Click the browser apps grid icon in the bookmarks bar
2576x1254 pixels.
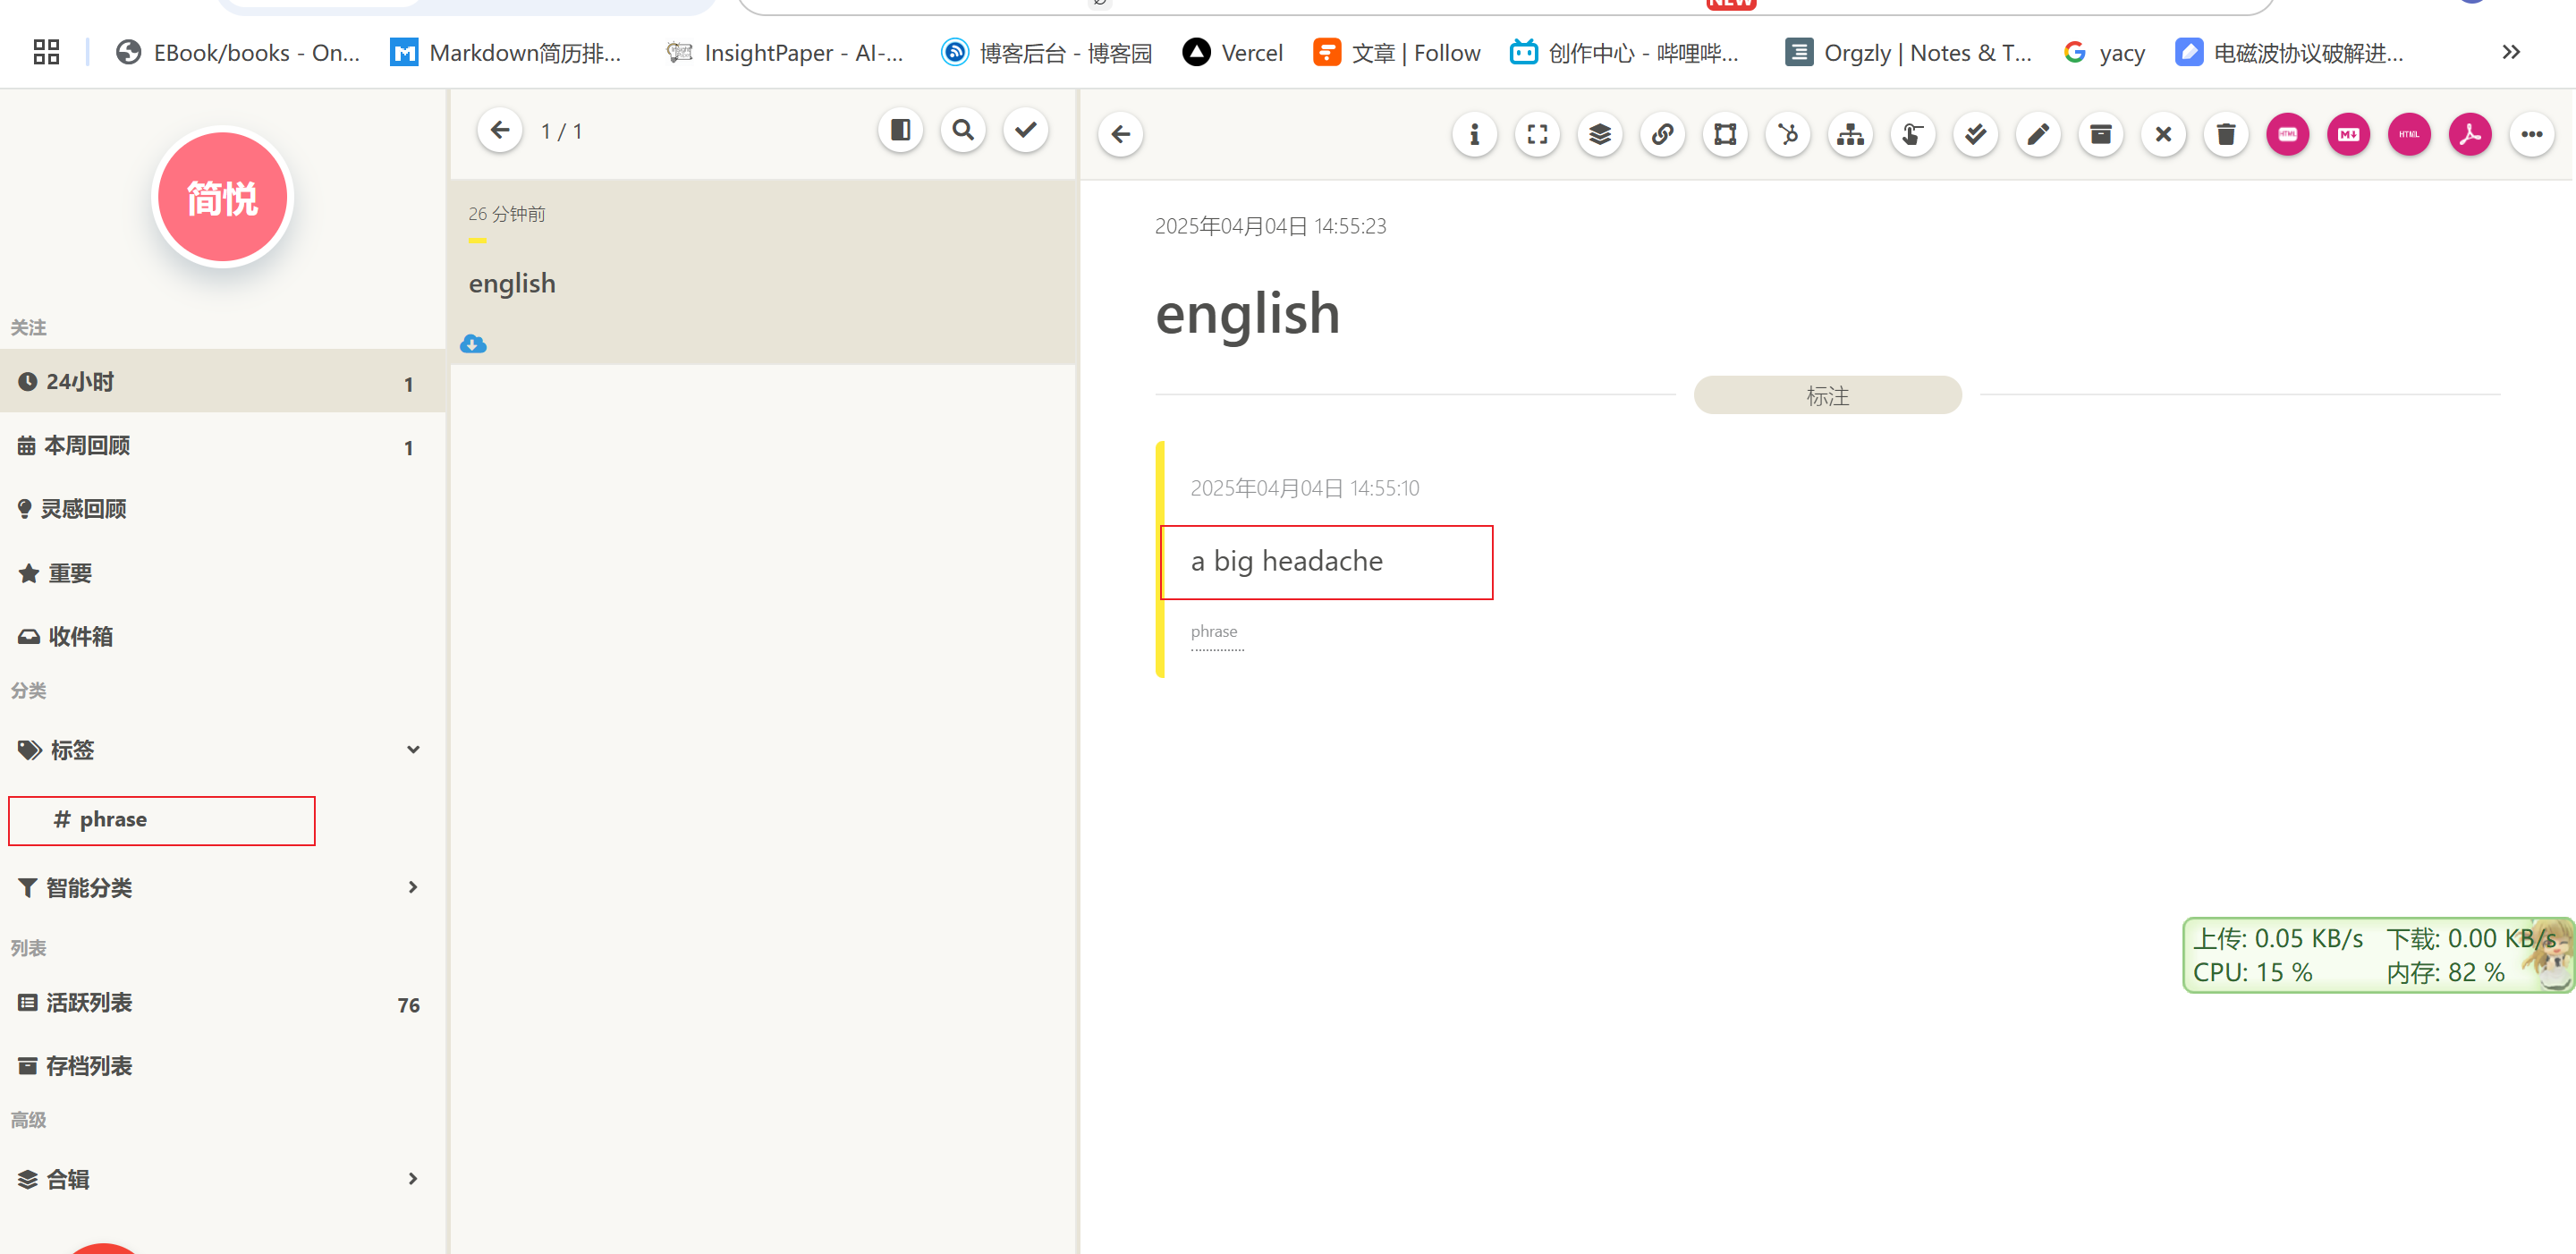[x=46, y=52]
